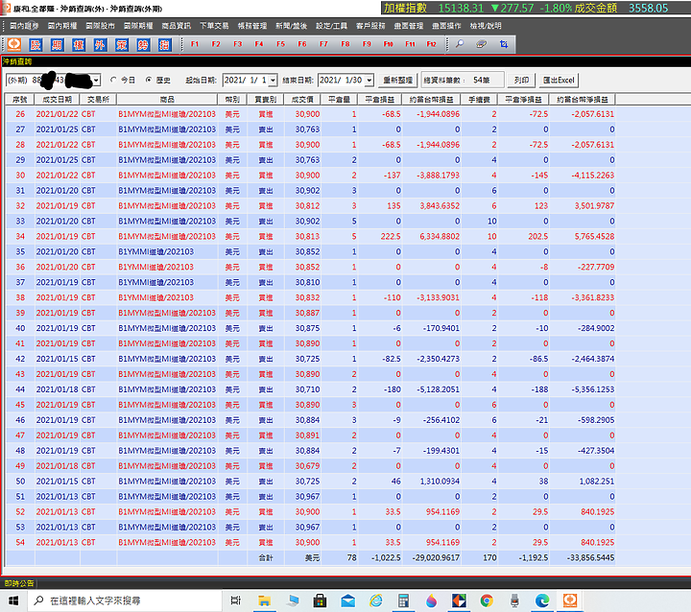The width and height of the screenshot is (691, 612).
Task: Click the 加權指數 ticker at top
Action: [405, 8]
